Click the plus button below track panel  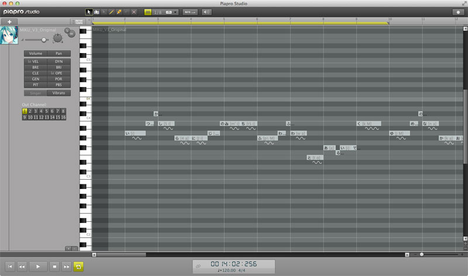[x=68, y=249]
